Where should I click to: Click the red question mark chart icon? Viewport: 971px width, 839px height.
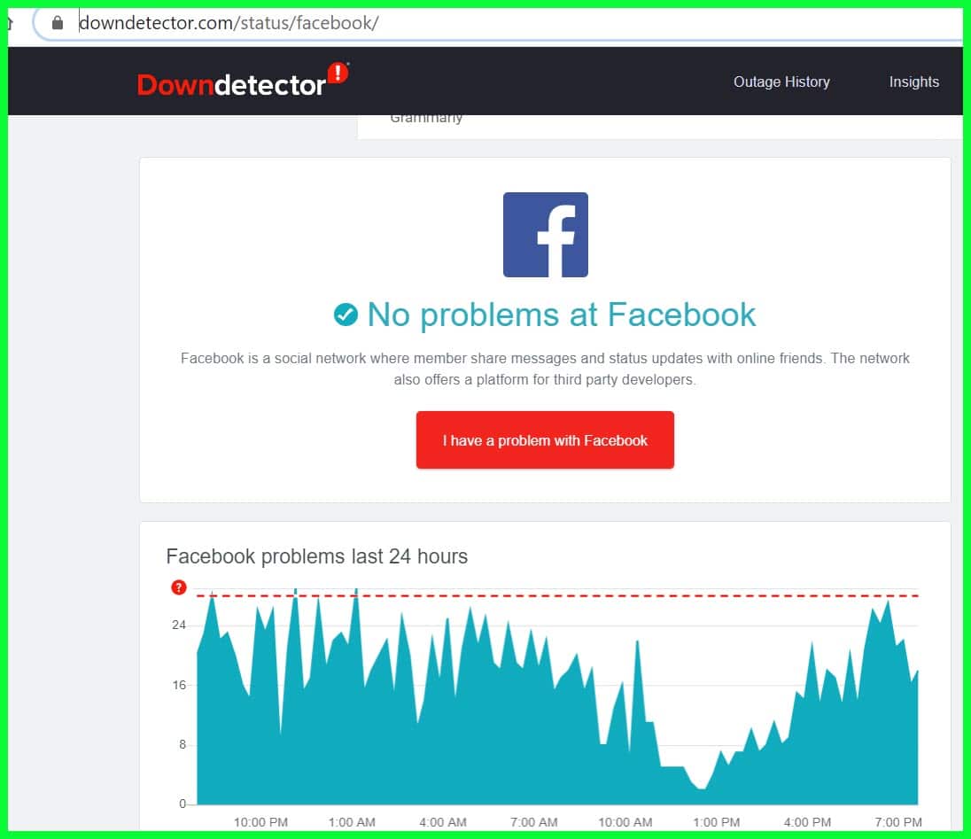click(178, 587)
